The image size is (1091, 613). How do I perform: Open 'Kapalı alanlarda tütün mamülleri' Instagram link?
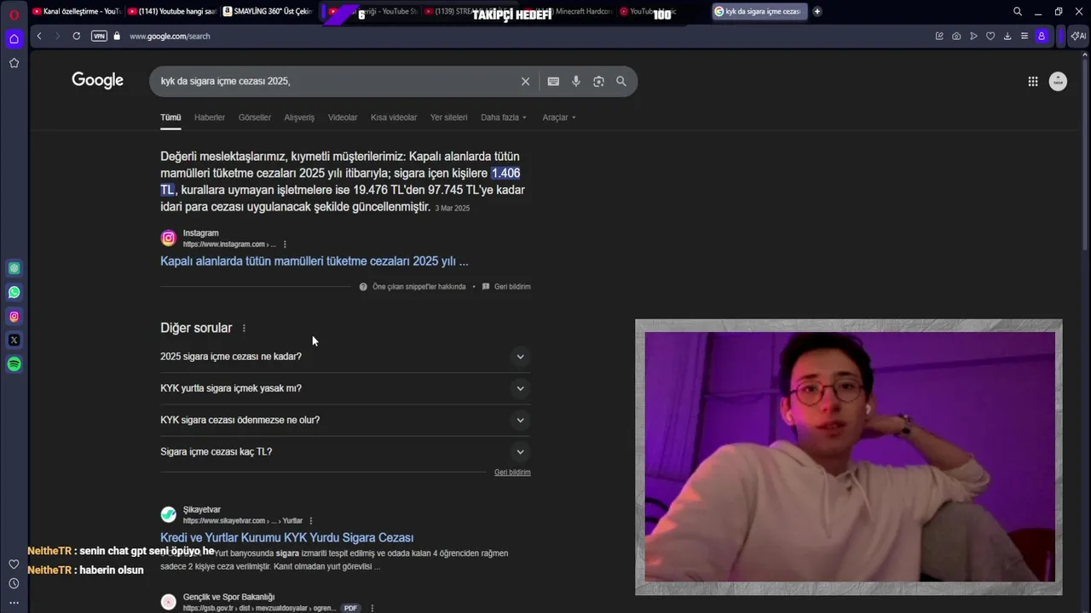pyautogui.click(x=314, y=261)
